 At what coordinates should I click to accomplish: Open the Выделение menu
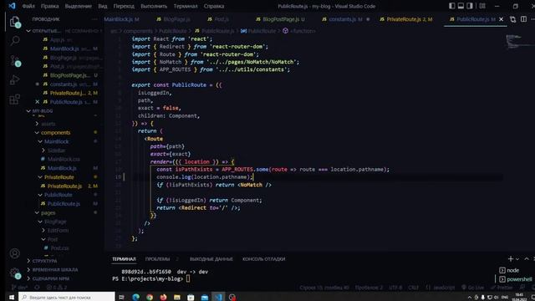coord(78,6)
